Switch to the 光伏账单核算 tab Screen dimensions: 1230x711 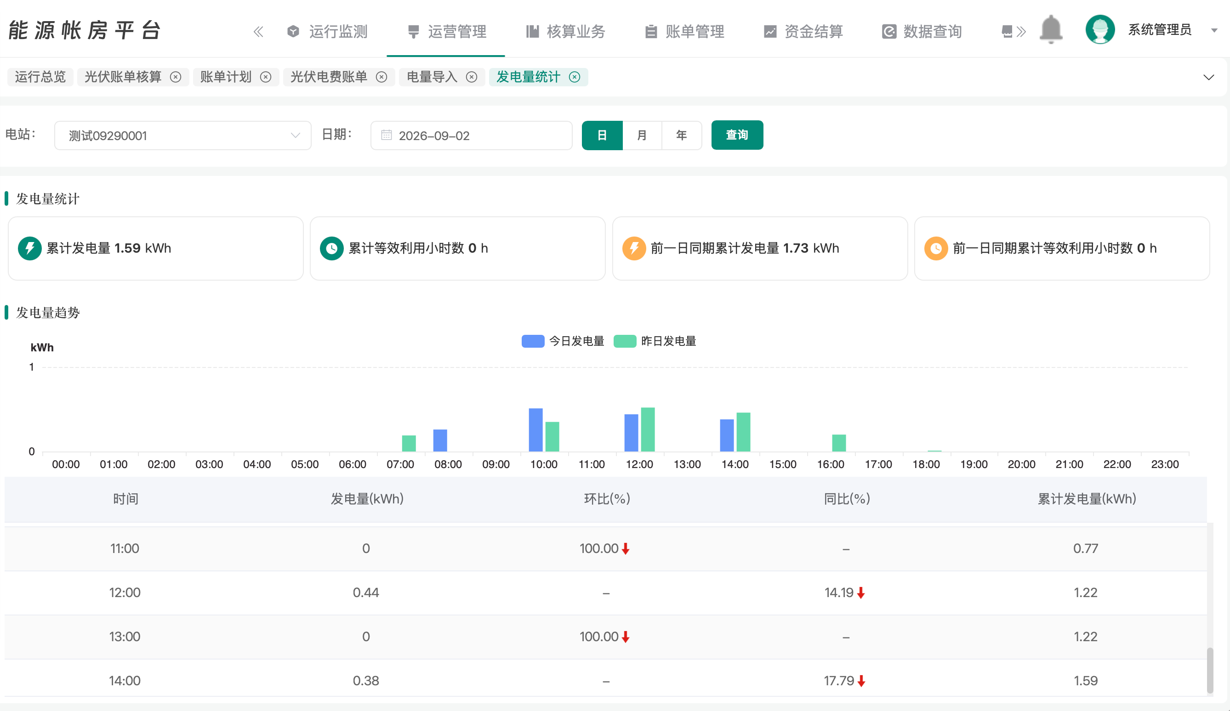tap(123, 77)
